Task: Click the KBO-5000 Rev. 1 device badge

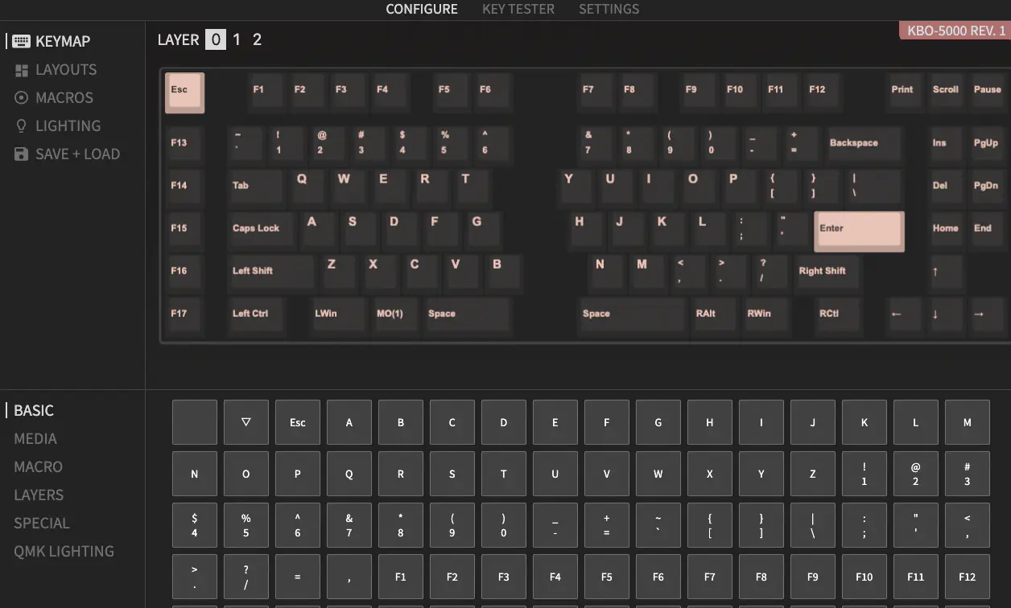Action: click(x=955, y=31)
